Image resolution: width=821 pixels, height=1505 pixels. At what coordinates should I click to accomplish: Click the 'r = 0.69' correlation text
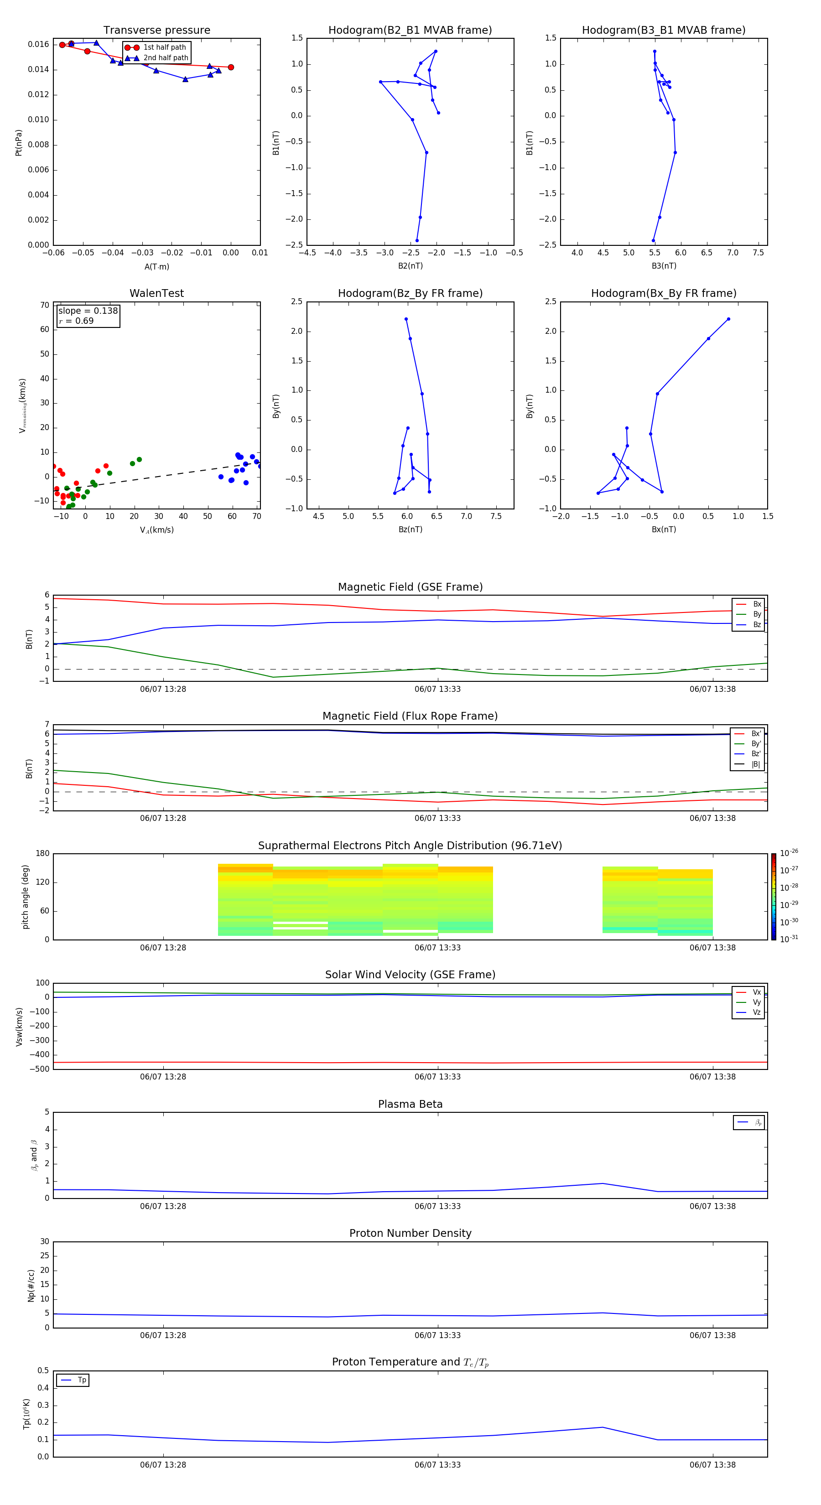[76, 321]
